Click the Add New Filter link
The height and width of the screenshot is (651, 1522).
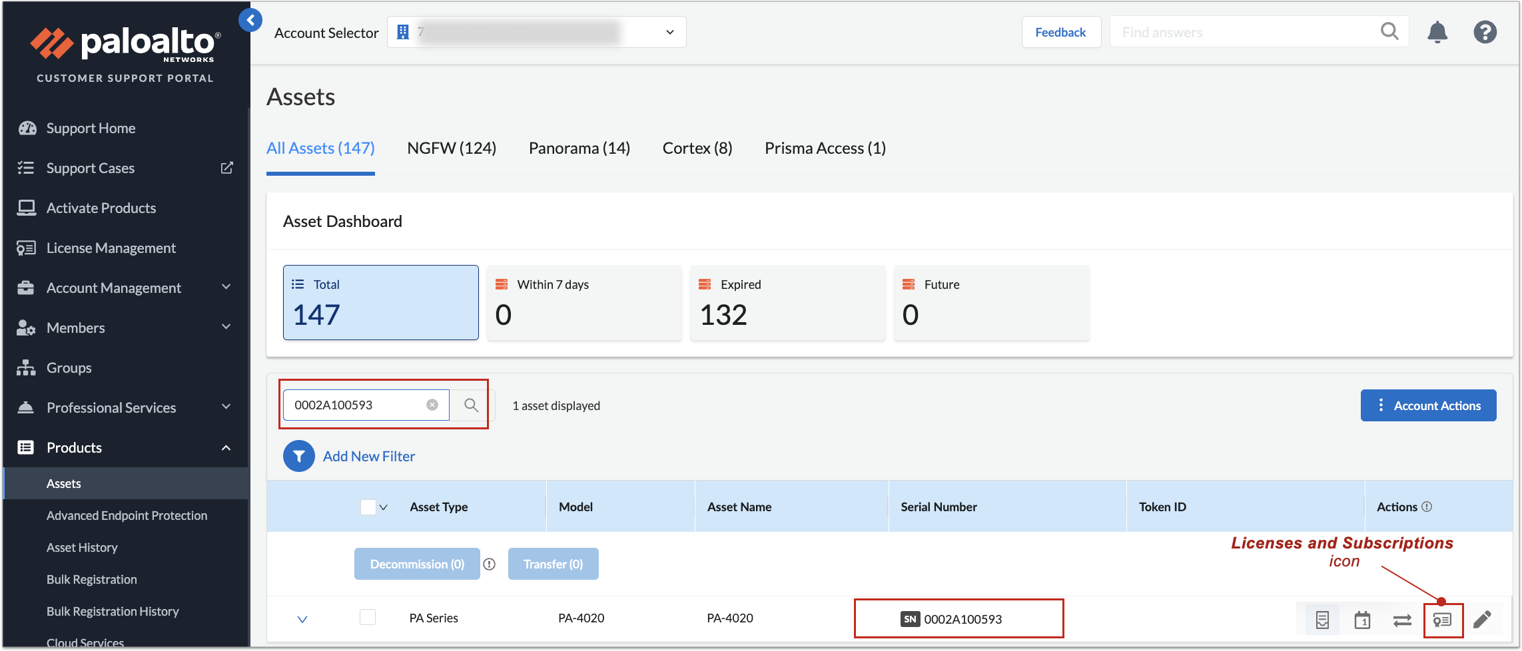coord(368,456)
